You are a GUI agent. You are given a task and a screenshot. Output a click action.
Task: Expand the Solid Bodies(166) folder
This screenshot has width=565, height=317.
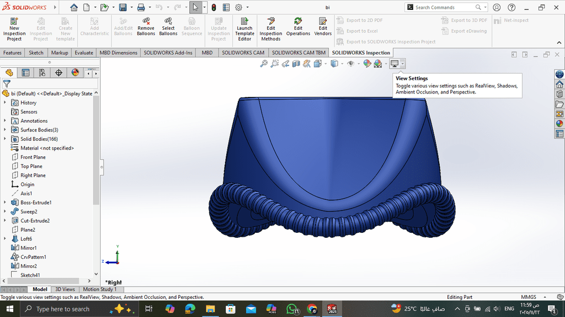point(6,139)
